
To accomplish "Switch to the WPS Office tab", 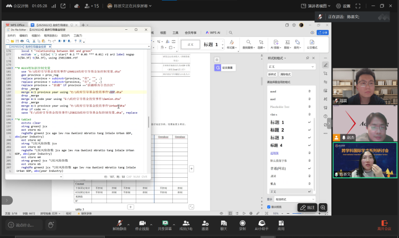I will [17, 25].
